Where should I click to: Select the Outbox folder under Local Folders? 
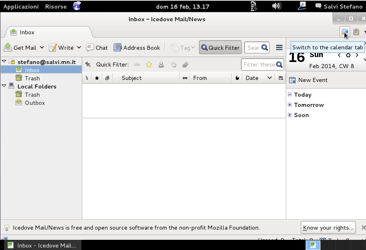pyautogui.click(x=35, y=103)
